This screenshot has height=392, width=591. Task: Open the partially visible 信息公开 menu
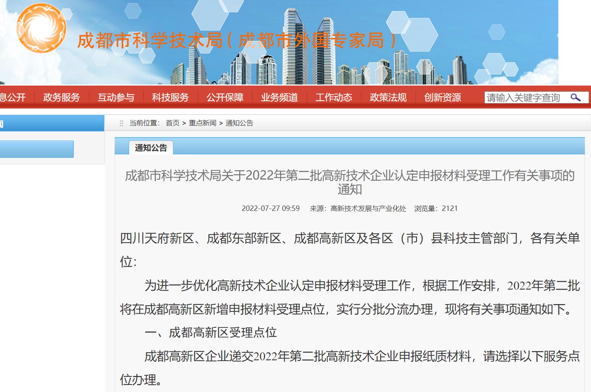point(13,97)
